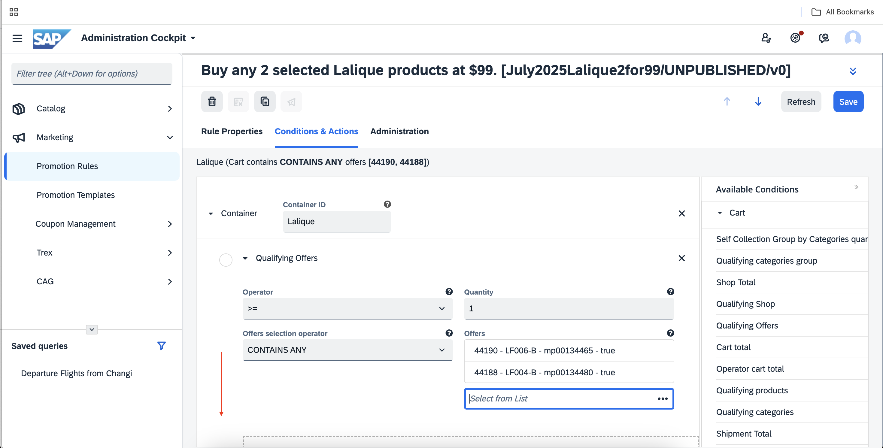883x448 pixels.
Task: Show help for Offers selection operator
Action: pos(449,333)
